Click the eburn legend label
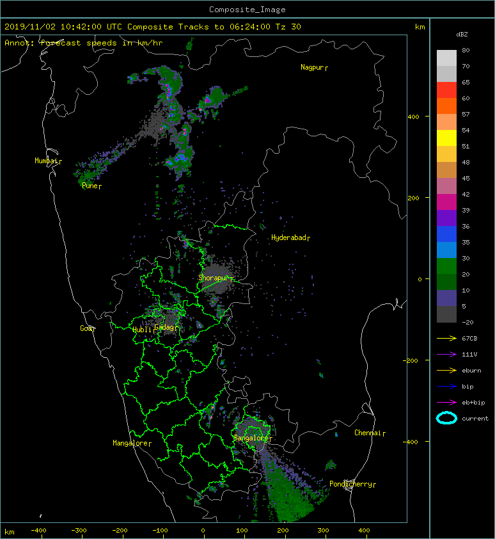The width and height of the screenshot is (495, 539). 471,370
